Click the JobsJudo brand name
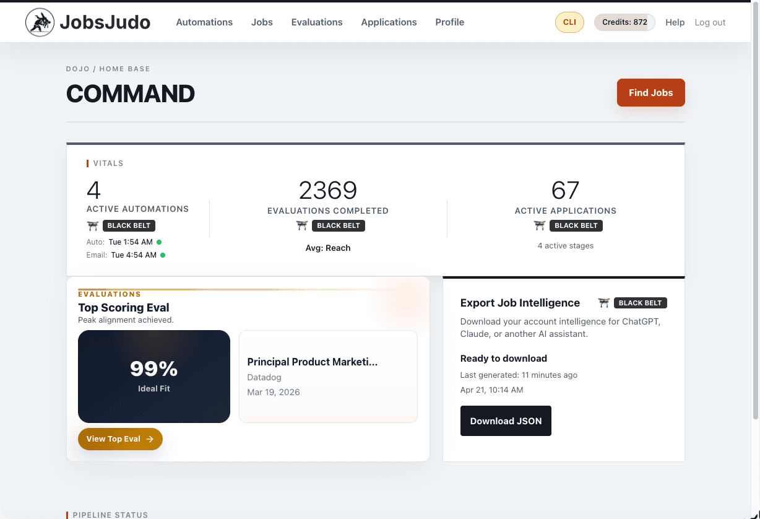Image resolution: width=760 pixels, height=519 pixels. pyautogui.click(x=105, y=23)
